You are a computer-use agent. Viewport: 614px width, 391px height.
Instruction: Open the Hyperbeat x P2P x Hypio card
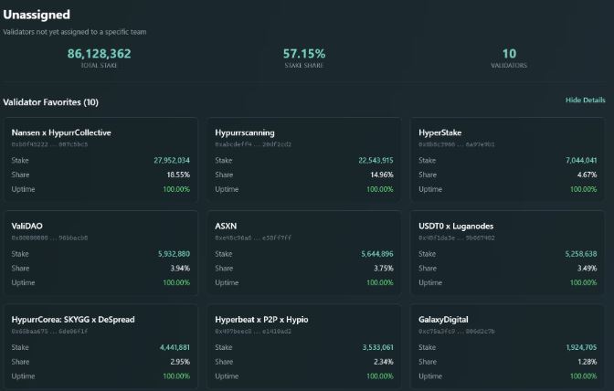(x=304, y=347)
